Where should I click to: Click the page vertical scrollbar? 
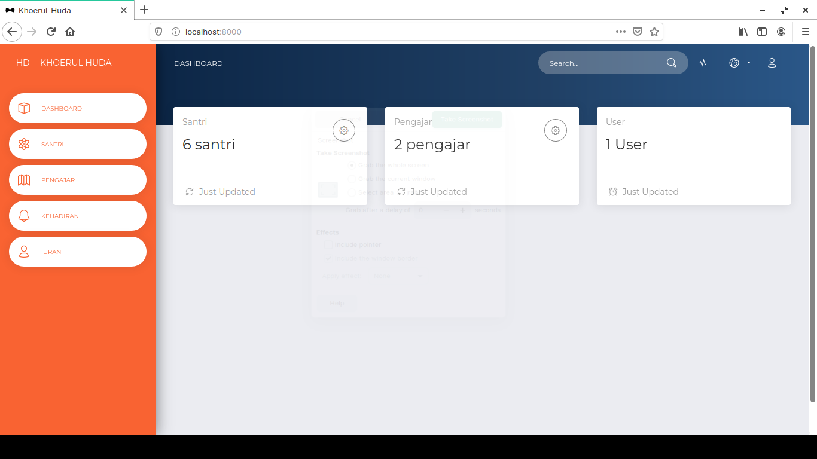tap(813, 224)
